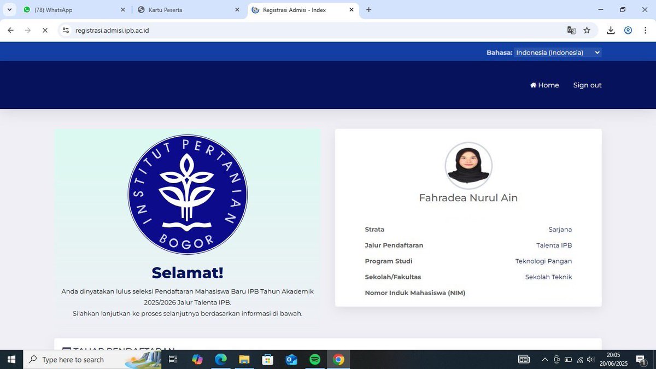Go forward to the next page
Screen dimensions: 656x369
(27, 30)
